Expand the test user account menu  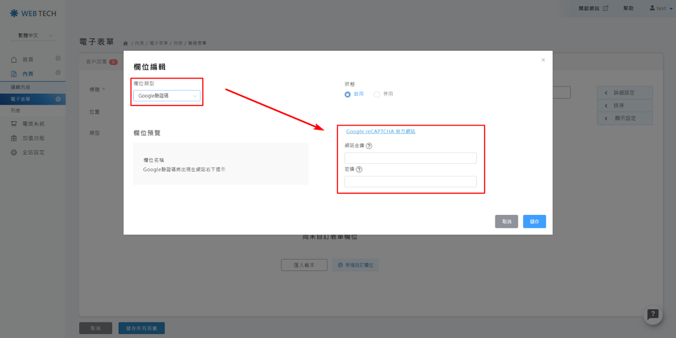(x=657, y=8)
